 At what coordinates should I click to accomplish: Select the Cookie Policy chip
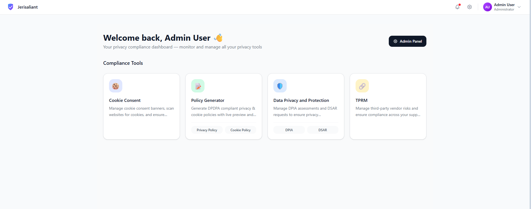240,130
